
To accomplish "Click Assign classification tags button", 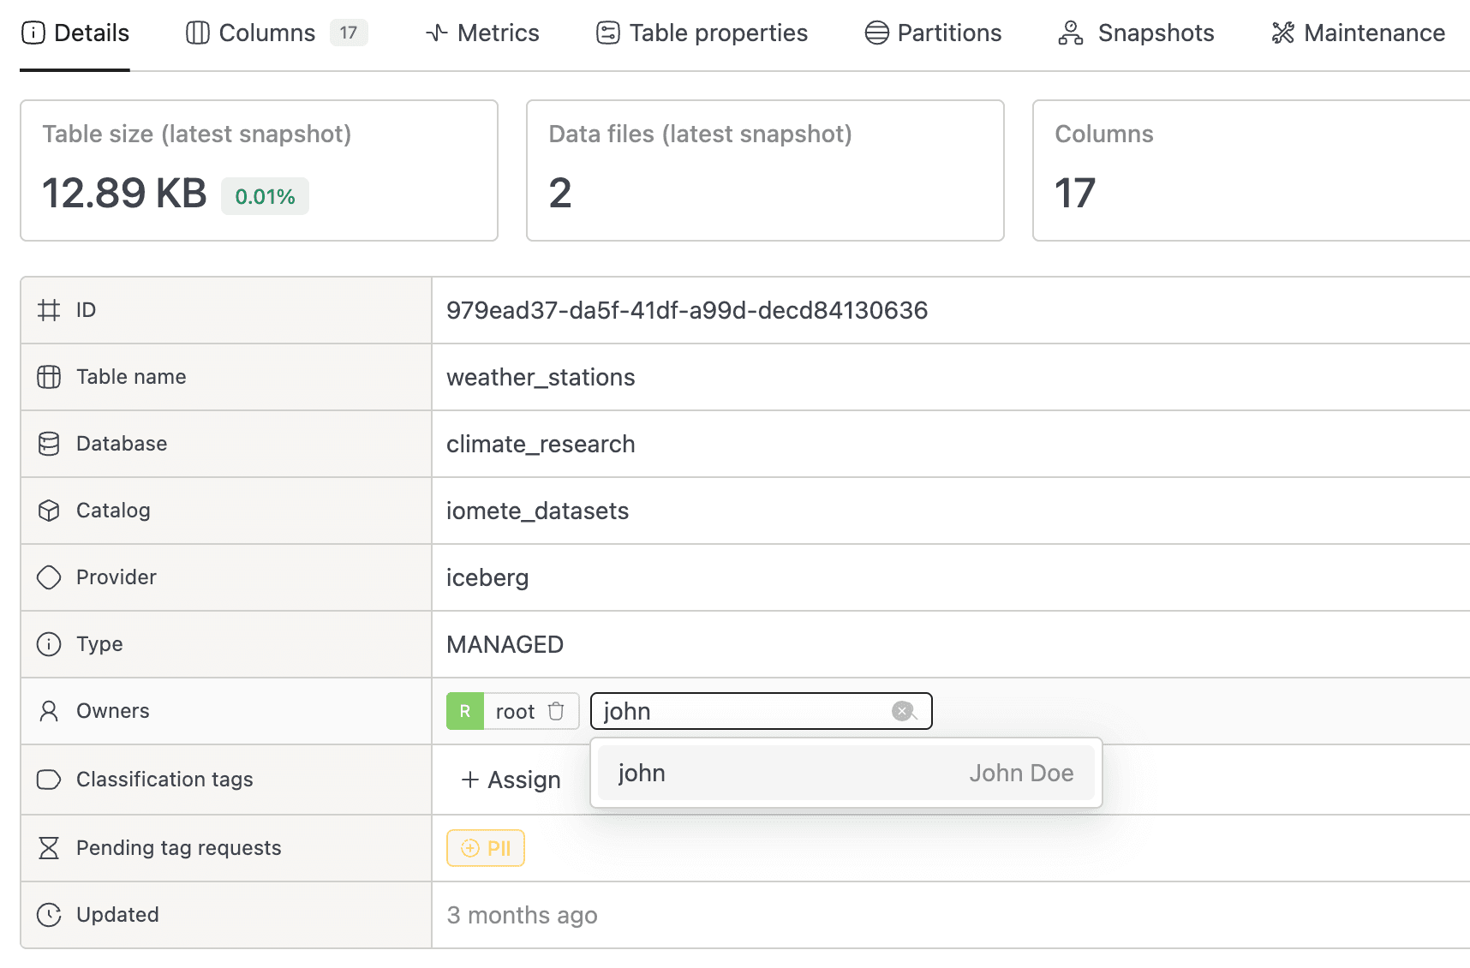I will [x=511, y=780].
